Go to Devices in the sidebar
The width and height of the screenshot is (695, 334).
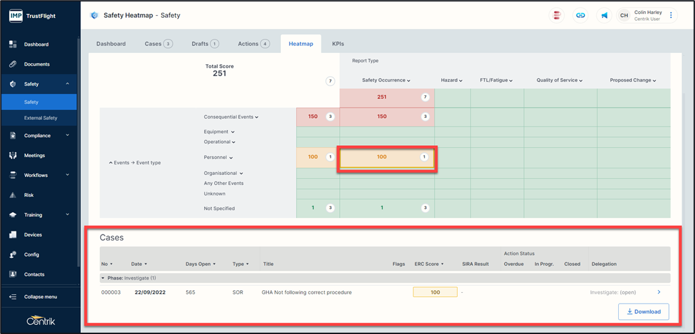32,235
